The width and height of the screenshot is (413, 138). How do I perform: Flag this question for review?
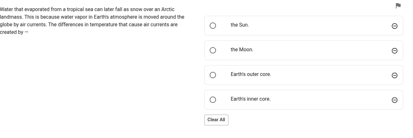coord(398,6)
